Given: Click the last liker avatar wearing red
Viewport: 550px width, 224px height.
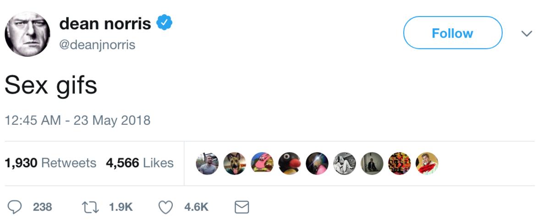Looking at the screenshot, I should (427, 163).
